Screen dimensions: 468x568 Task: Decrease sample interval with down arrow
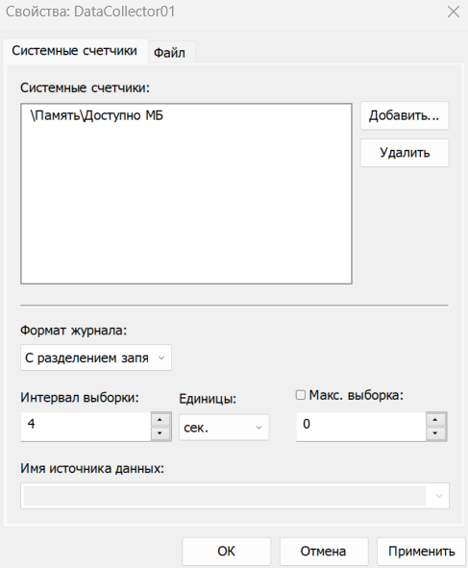click(160, 433)
